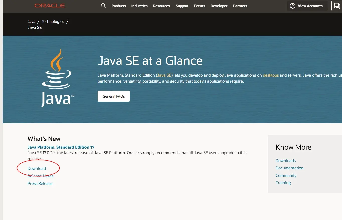
Task: Open the Industries menu
Action: tap(139, 6)
